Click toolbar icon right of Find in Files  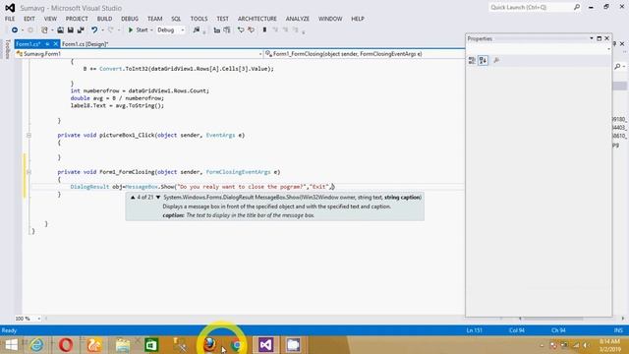pos(216,30)
